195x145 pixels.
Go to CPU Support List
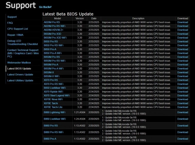tap(17, 29)
